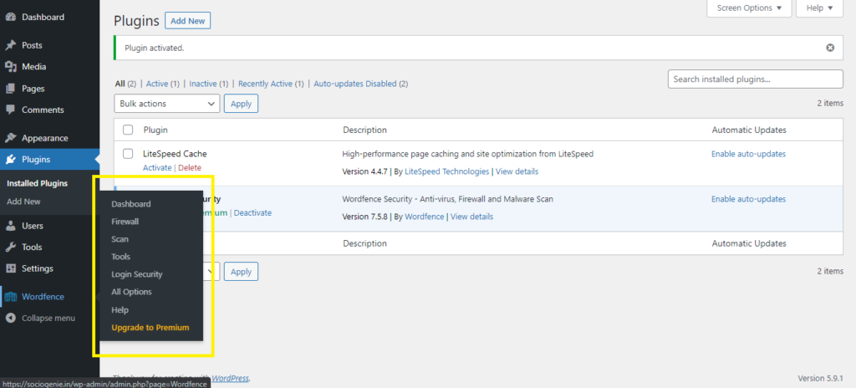Click the Posts pin icon
Screen dimensions: 856x388
[10, 45]
